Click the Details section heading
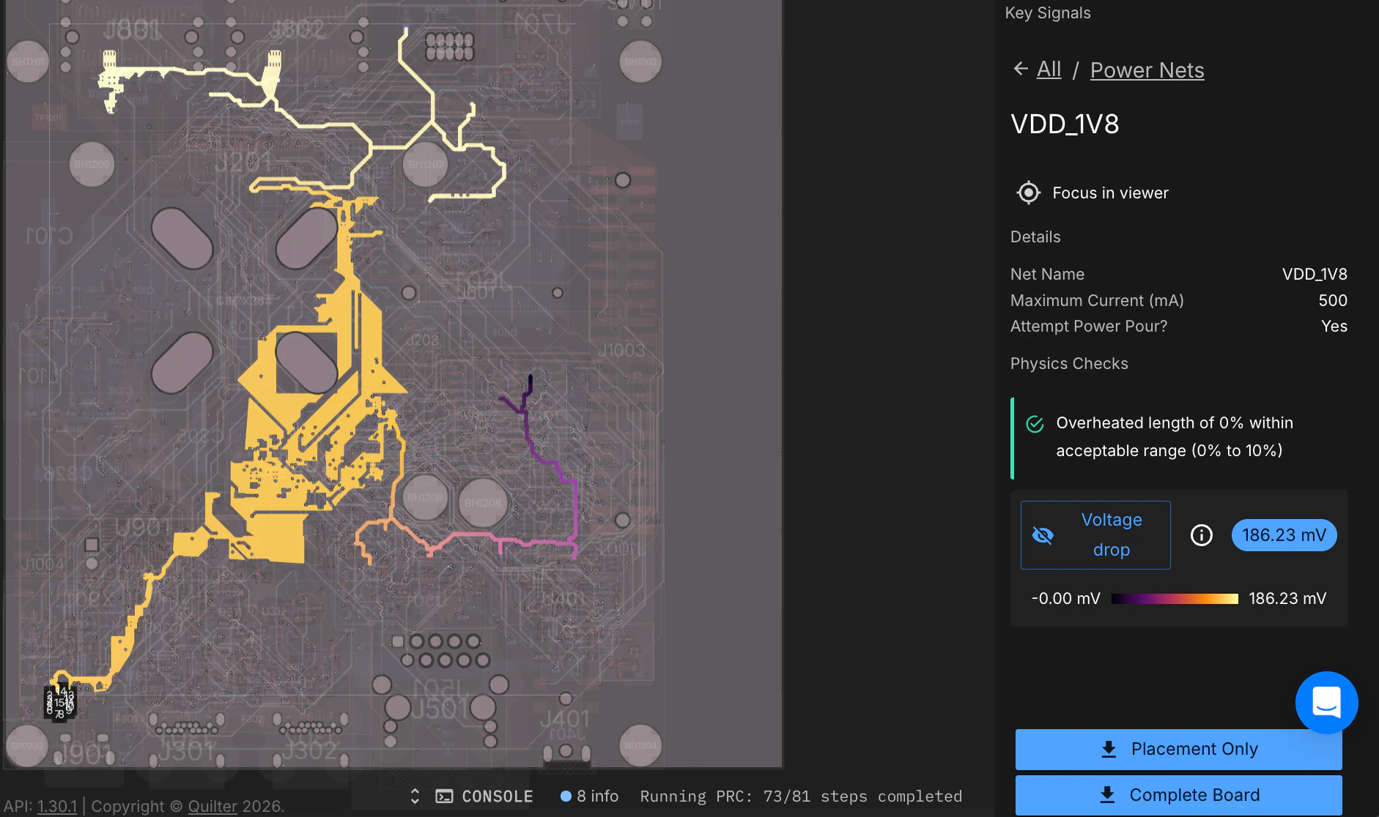This screenshot has width=1379, height=817. tap(1035, 236)
